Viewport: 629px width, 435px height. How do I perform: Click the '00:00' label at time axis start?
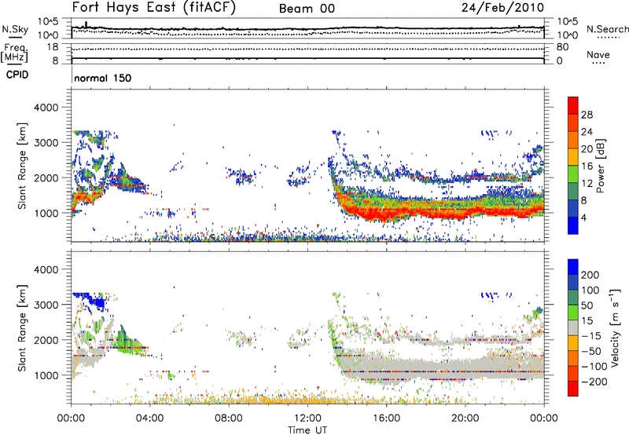point(71,419)
